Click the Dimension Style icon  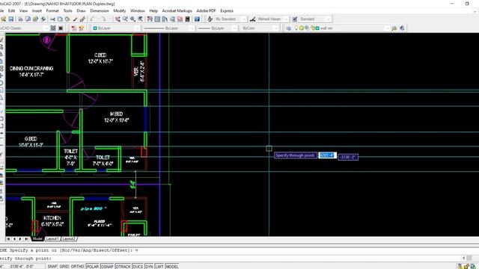[252, 19]
